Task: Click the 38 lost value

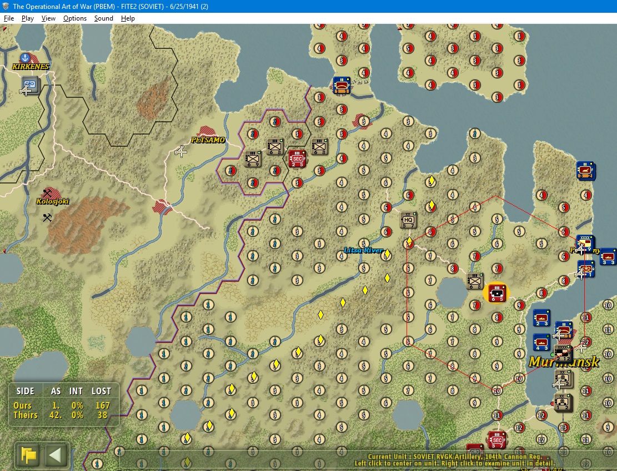Action: coord(102,415)
